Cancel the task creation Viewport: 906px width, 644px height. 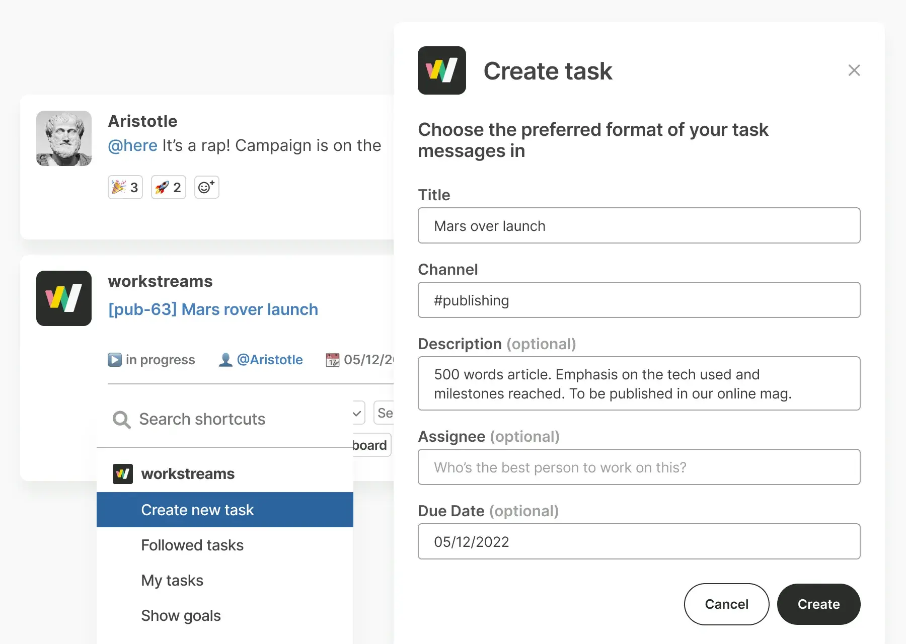726,604
